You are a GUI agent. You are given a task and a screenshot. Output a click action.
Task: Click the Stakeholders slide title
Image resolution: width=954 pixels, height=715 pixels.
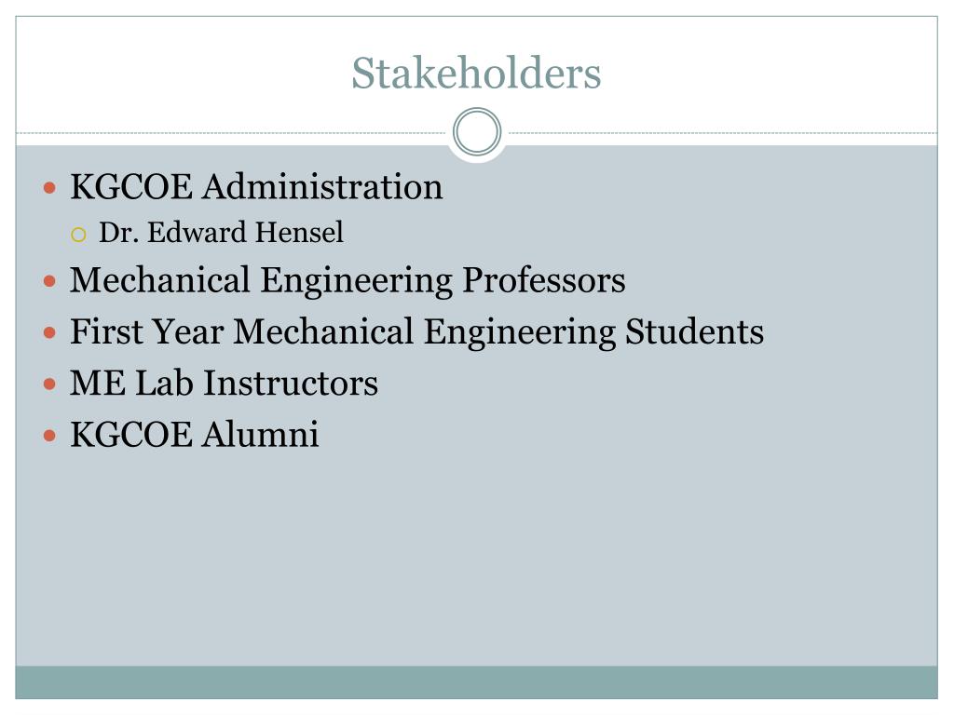point(476,73)
